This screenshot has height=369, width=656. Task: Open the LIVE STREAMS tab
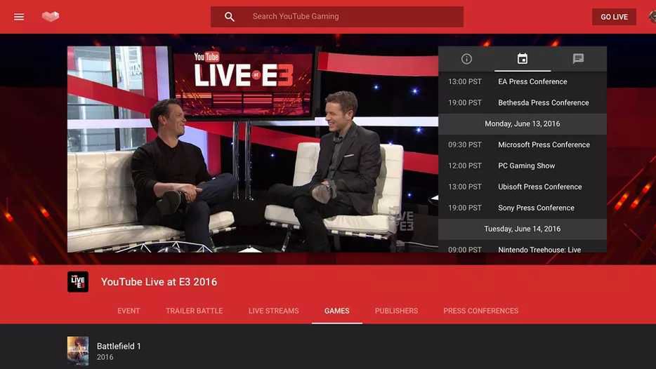click(x=274, y=311)
